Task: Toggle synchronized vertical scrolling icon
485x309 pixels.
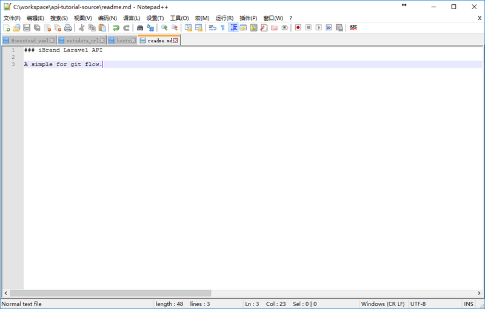Action: pos(189,28)
